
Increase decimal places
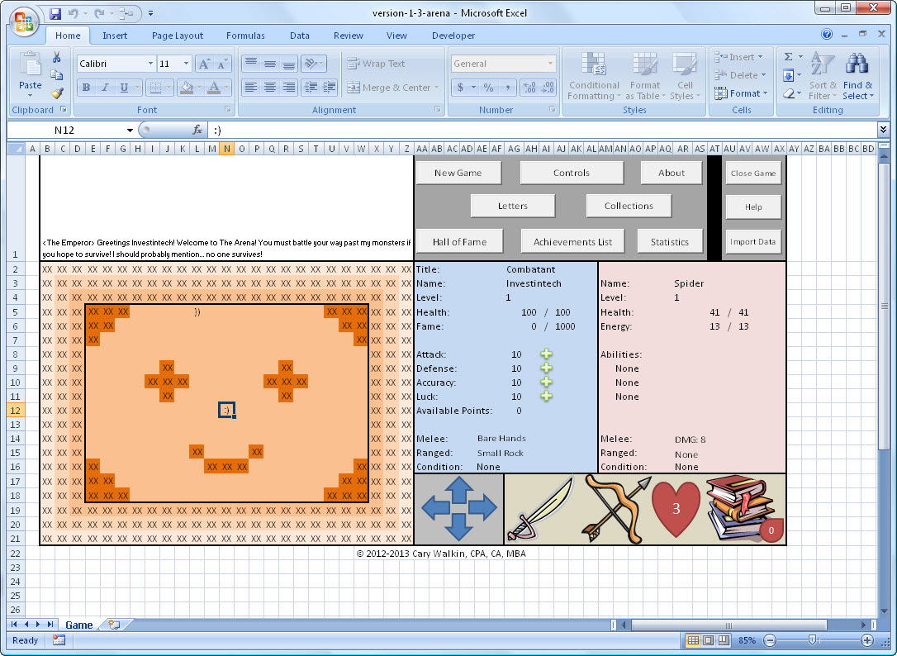(x=529, y=88)
